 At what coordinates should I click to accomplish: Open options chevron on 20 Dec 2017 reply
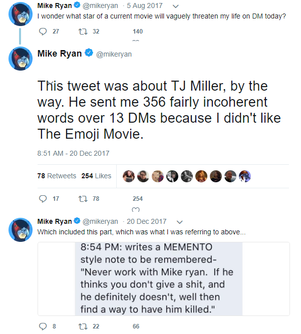[180, 222]
